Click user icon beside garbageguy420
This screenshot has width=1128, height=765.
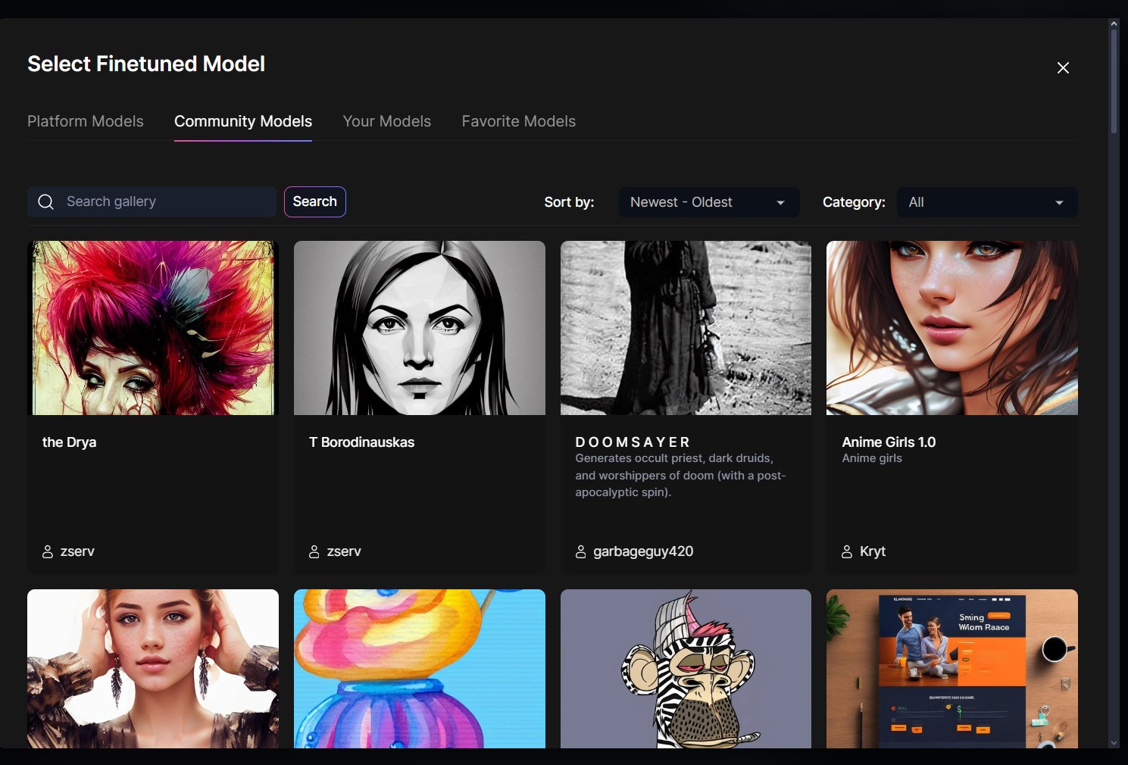click(581, 551)
